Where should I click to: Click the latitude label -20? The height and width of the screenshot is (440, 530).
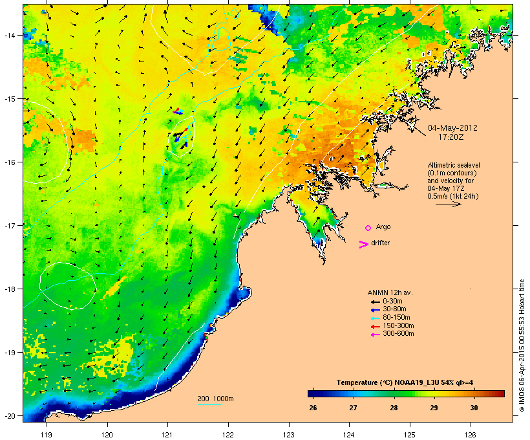(x=9, y=415)
